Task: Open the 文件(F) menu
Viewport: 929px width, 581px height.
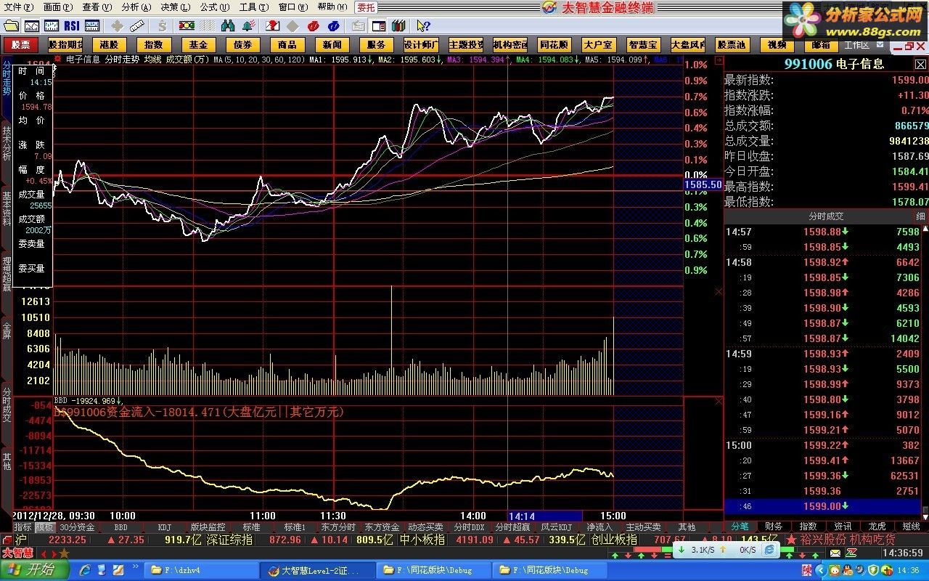Action: (x=18, y=7)
